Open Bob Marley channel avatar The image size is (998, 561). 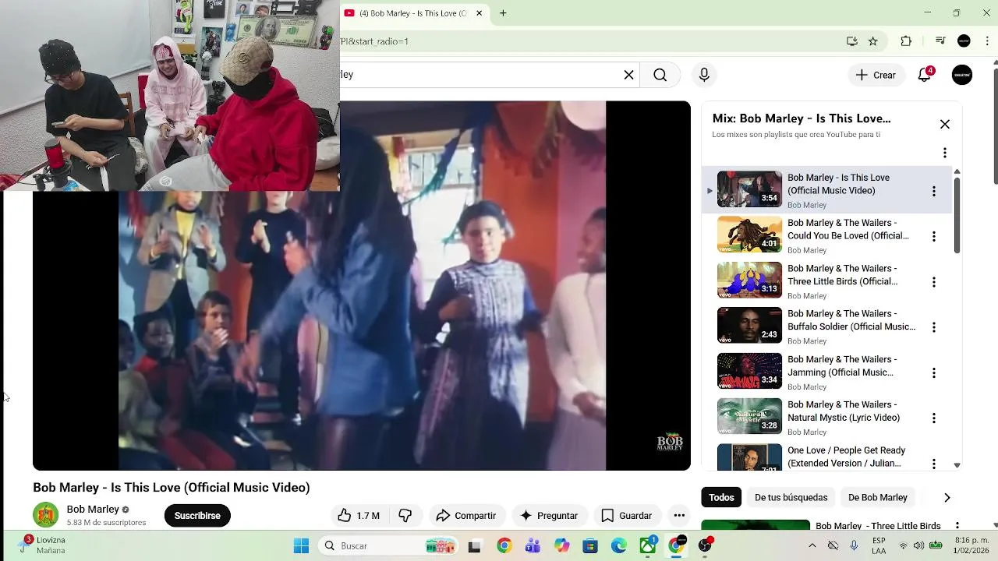pyautogui.click(x=46, y=515)
